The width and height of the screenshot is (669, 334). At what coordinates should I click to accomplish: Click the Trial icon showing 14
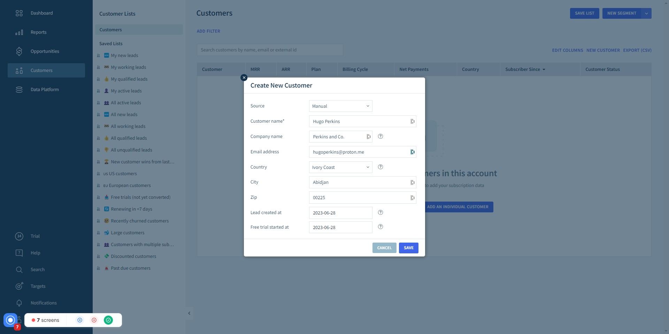[x=19, y=236]
